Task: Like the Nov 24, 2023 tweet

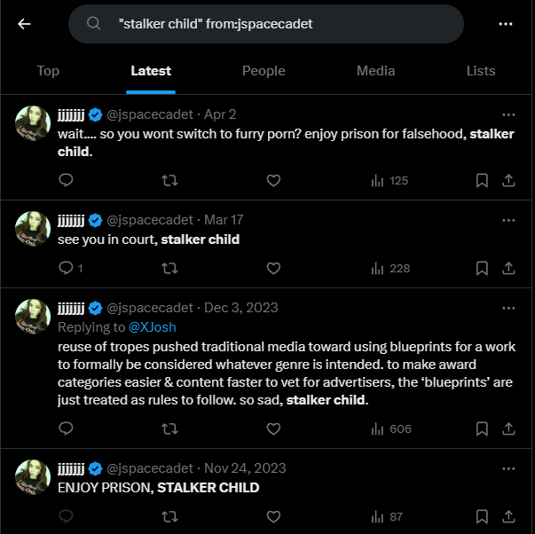Action: pos(273,516)
